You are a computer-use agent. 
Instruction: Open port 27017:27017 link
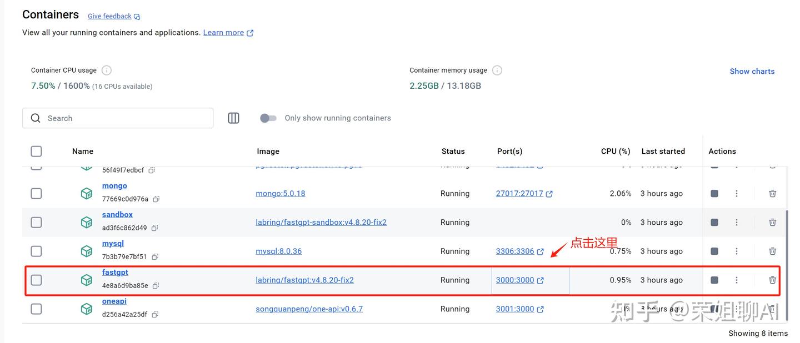(x=524, y=194)
